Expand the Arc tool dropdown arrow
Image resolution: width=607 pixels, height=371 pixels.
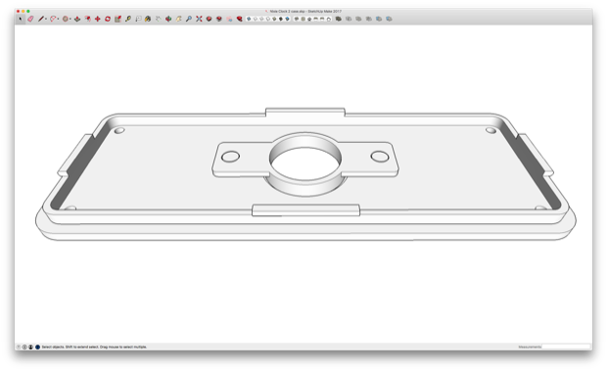tap(58, 19)
